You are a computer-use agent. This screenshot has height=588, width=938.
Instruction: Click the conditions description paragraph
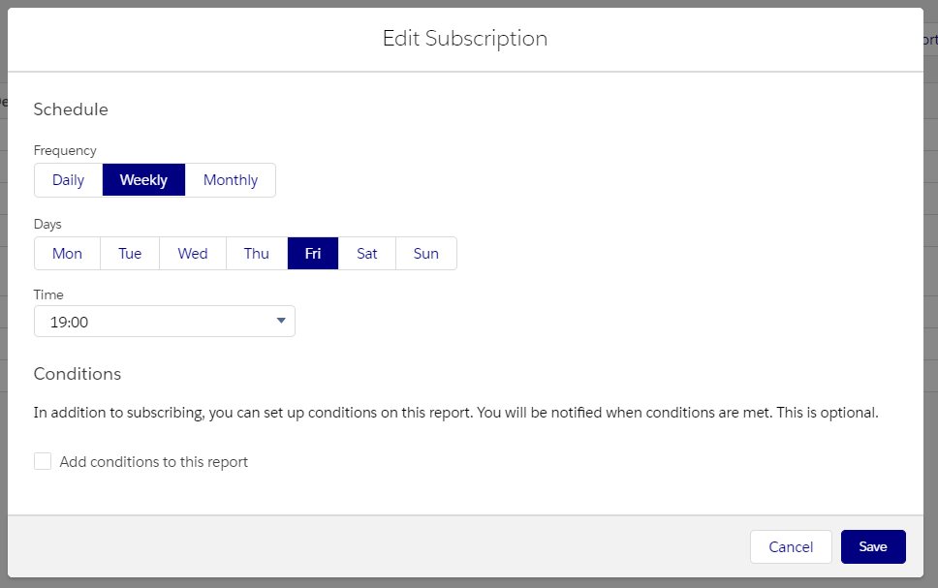455,413
